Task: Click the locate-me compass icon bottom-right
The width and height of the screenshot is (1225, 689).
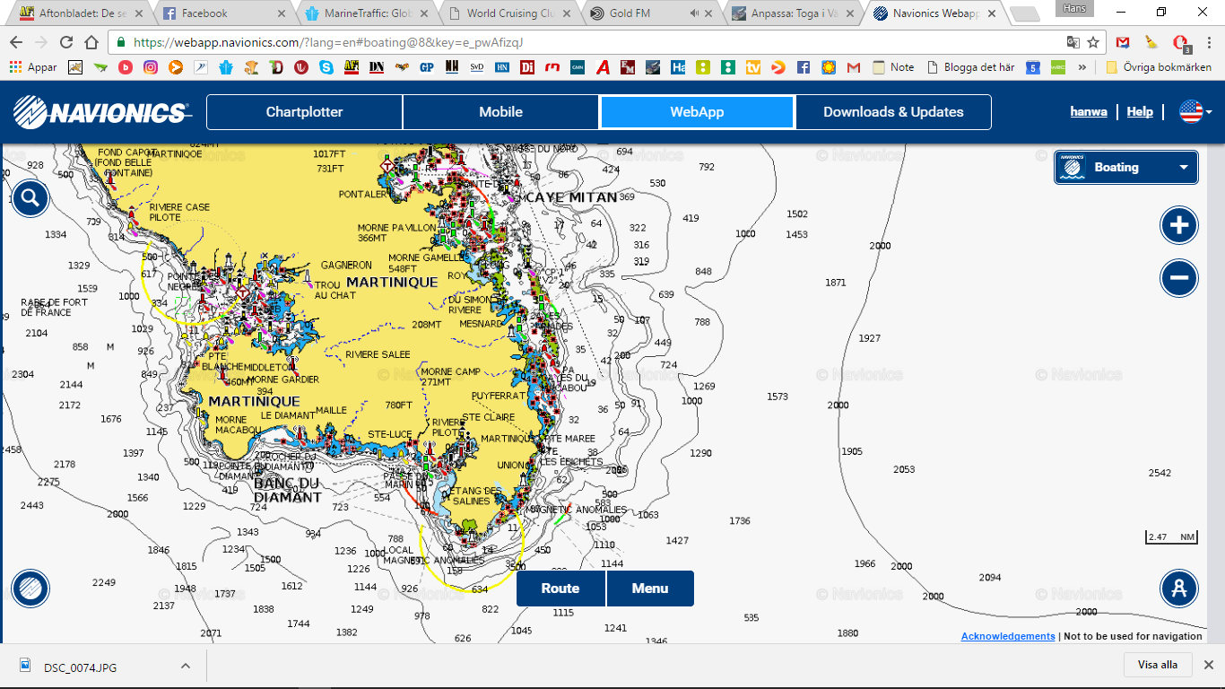Action: [x=1178, y=589]
